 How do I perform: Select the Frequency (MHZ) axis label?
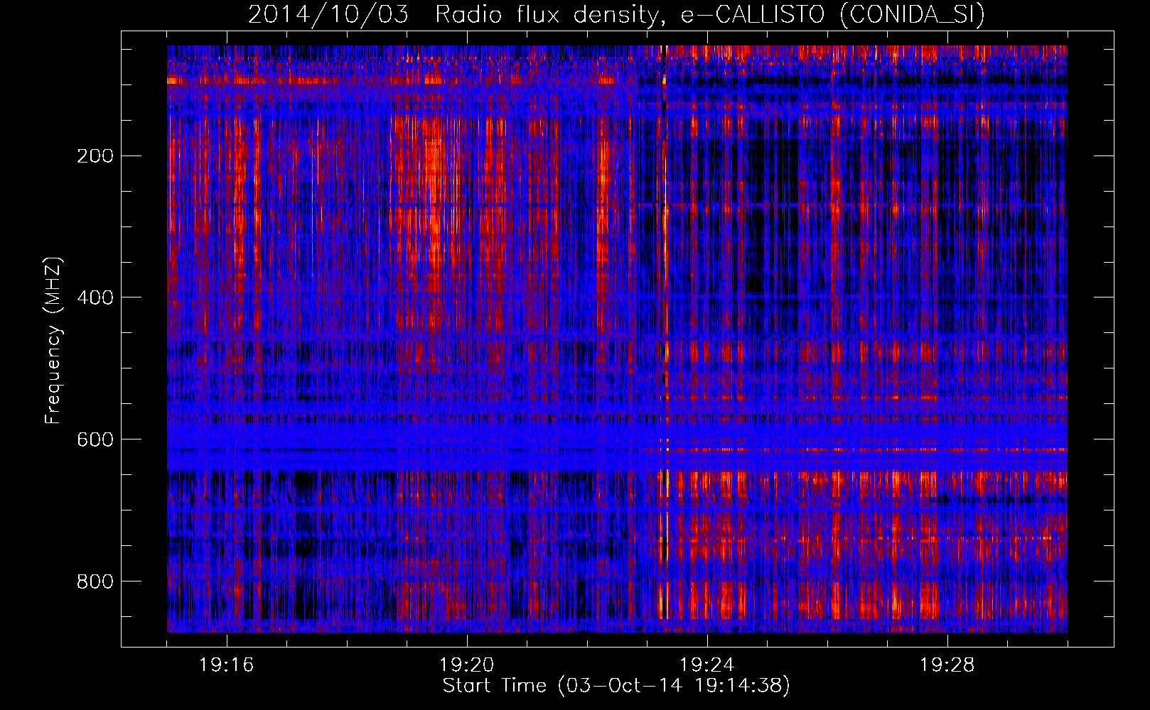pos(53,340)
